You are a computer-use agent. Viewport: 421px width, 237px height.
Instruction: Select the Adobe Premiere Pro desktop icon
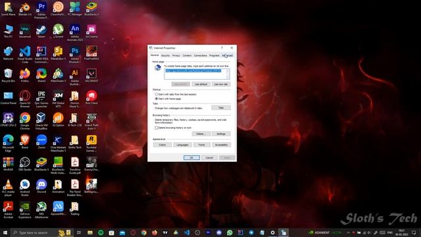(x=41, y=11)
